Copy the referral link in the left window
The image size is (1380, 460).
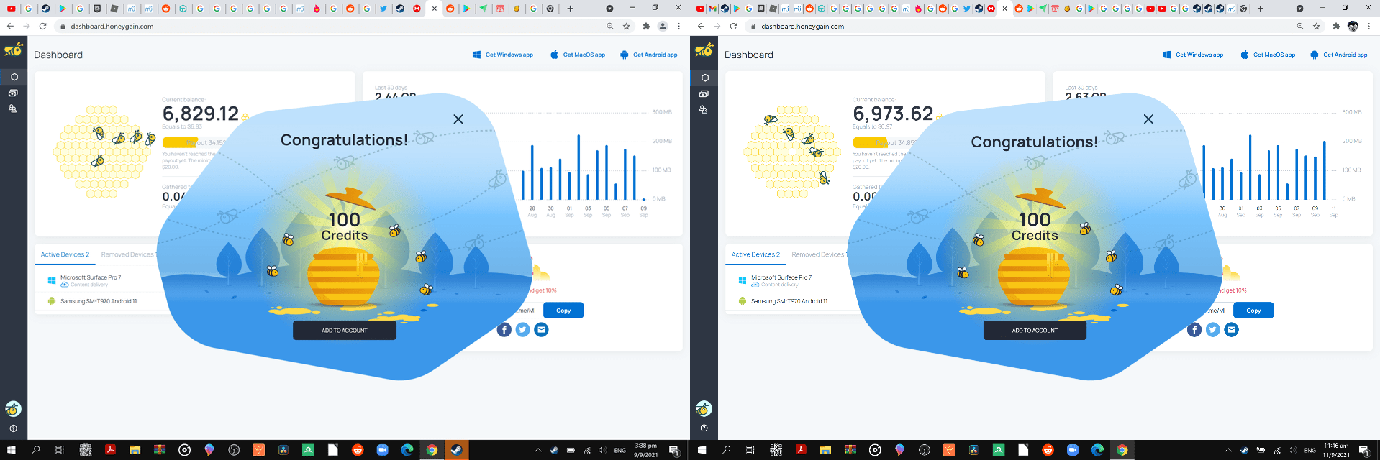point(563,310)
